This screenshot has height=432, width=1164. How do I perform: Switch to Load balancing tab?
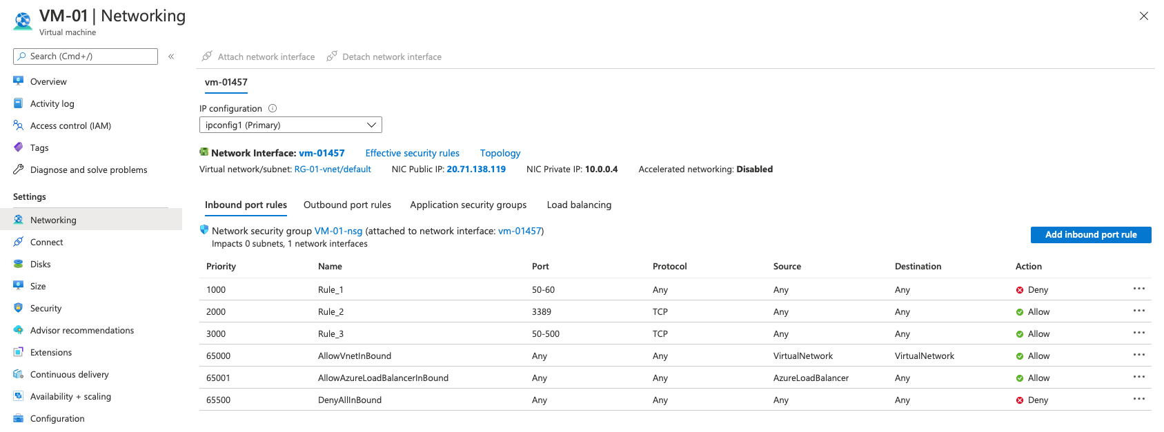579,205
